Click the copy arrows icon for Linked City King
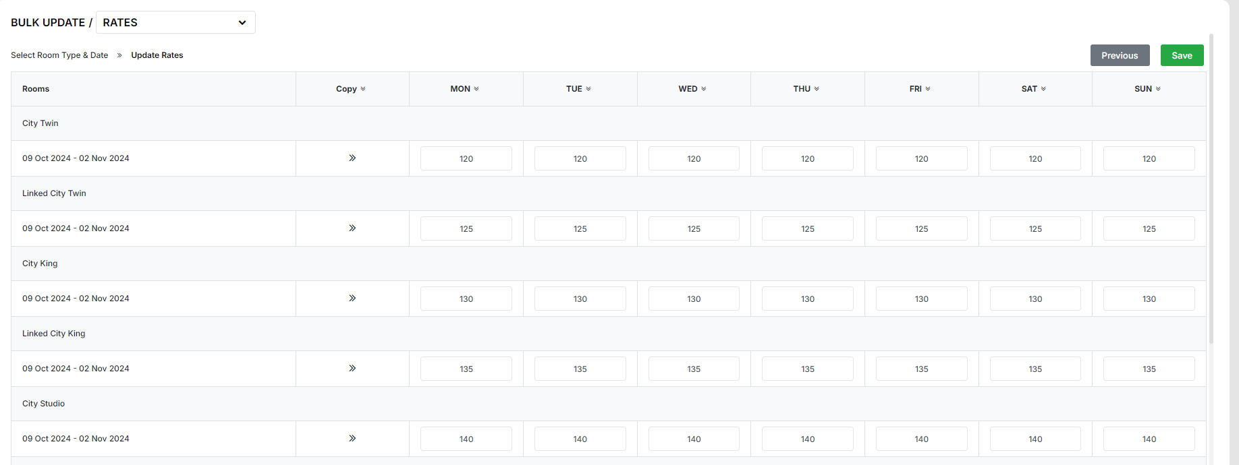The width and height of the screenshot is (1239, 465). point(352,369)
